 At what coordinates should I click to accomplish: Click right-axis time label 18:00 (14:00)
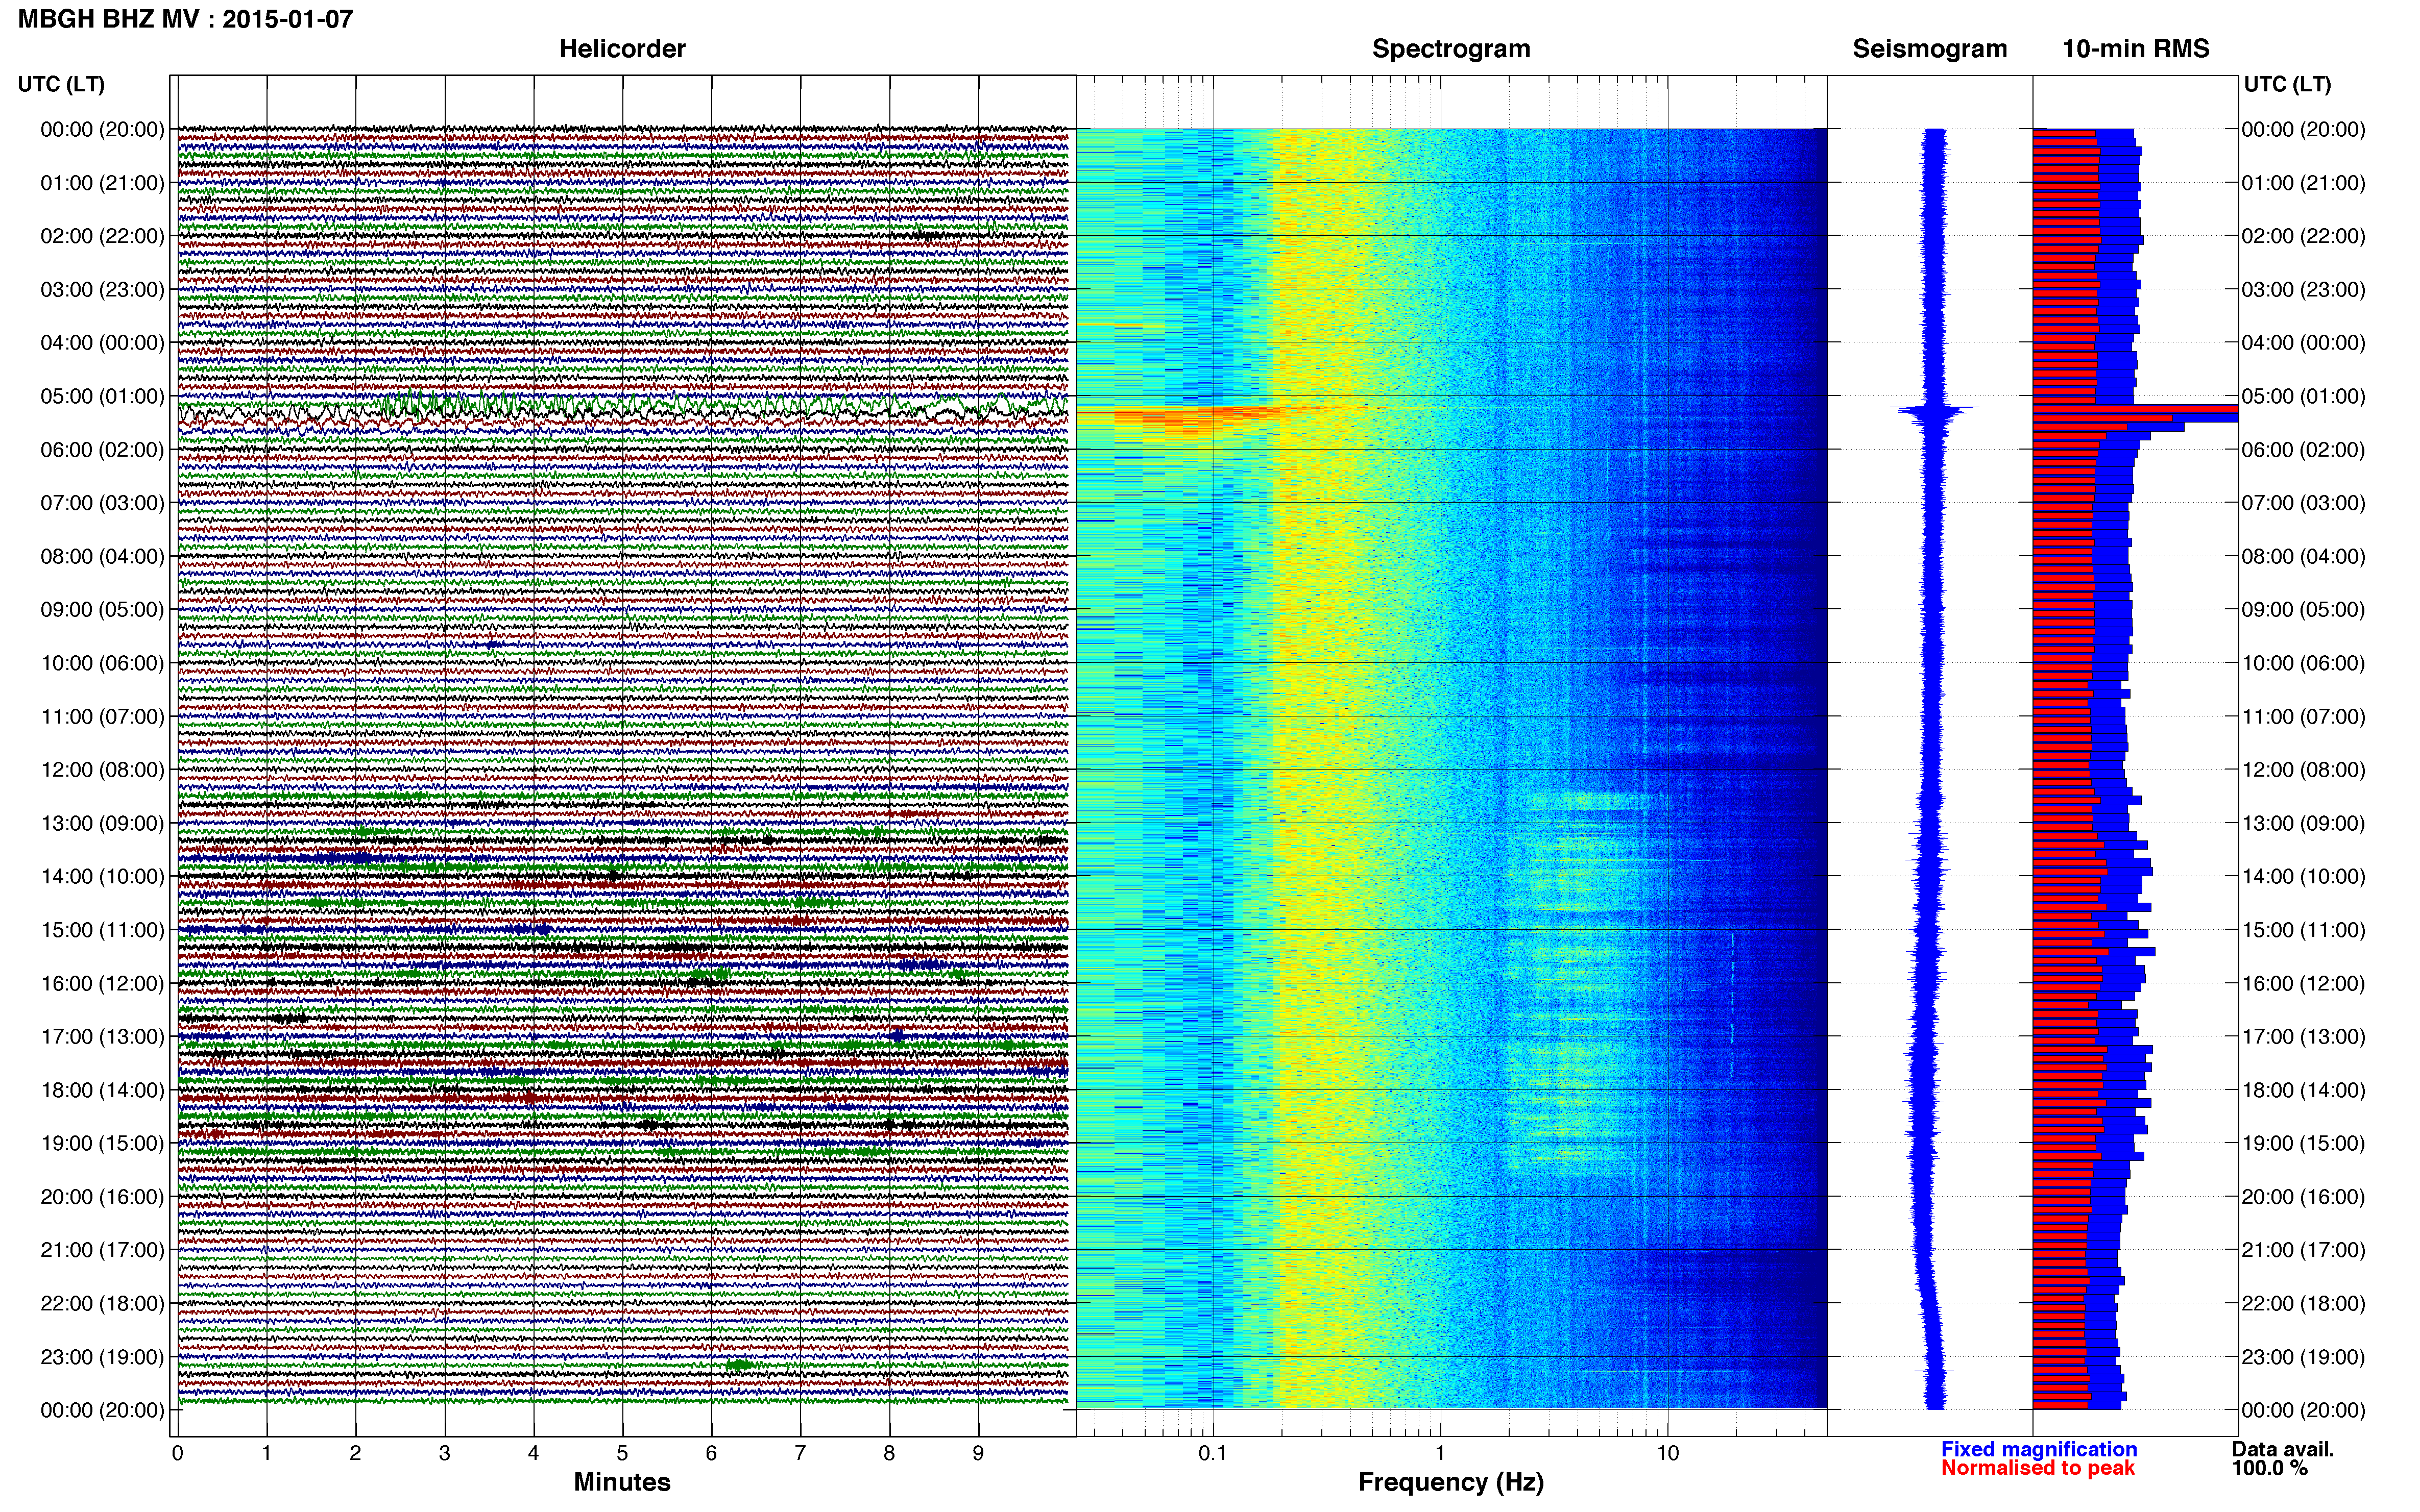(2303, 1090)
